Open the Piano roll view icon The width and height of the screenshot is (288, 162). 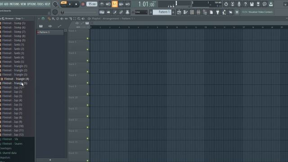[x=185, y=12]
